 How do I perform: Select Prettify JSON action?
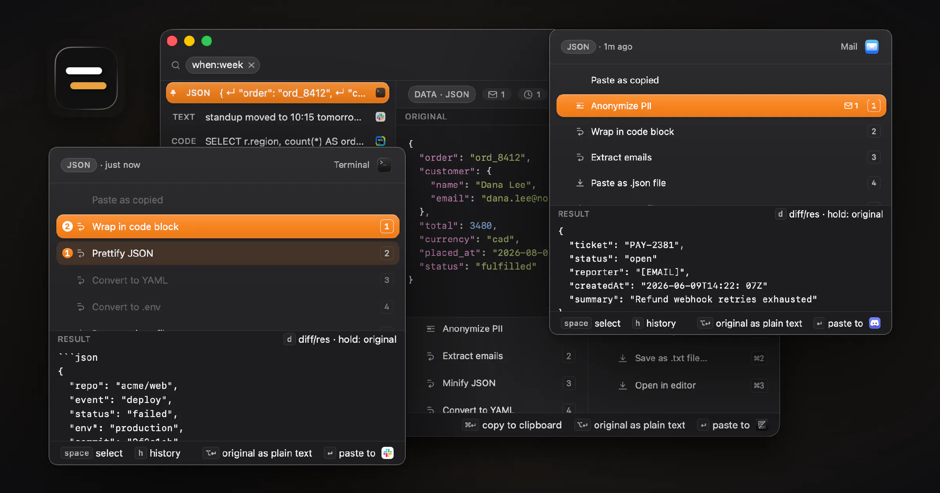[x=228, y=253]
